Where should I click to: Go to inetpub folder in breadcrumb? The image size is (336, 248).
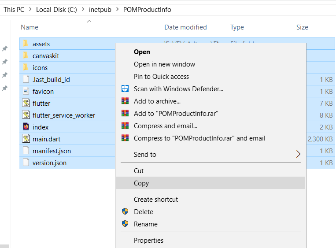pyautogui.click(x=100, y=9)
